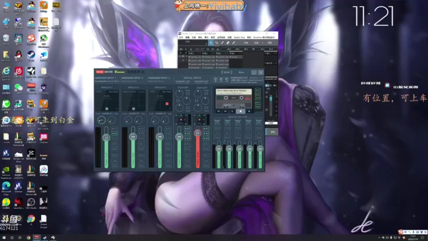Stop the Voicemeeter cassette recorder
This screenshot has height=241, width=428.
(240, 111)
